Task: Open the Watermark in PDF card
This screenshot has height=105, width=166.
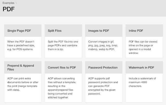Action: coord(144,82)
